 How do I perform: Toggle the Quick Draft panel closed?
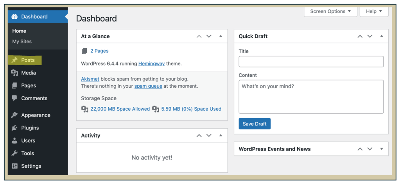381,36
